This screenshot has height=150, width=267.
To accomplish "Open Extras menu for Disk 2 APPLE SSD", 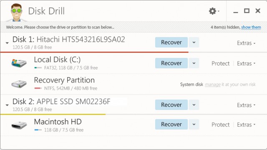I will (x=246, y=105).
